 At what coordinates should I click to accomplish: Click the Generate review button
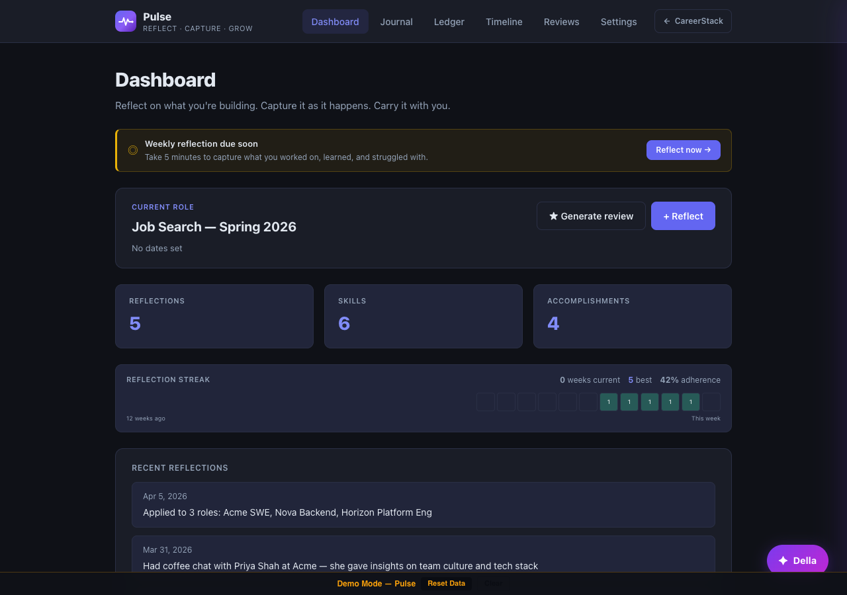tap(591, 216)
